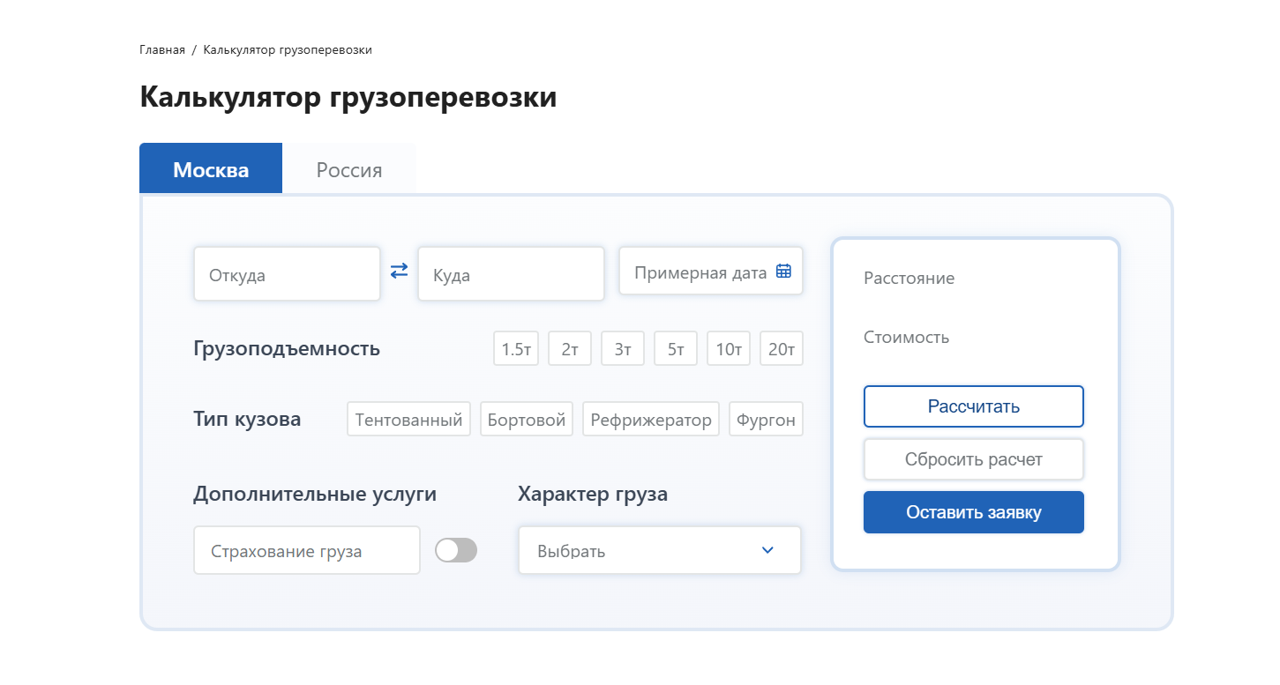Select the 1.5т load capacity option
1280x685 pixels.
[x=515, y=349]
